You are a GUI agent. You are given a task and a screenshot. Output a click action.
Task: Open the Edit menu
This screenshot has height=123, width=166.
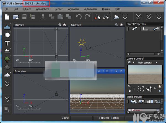coord(16,9)
